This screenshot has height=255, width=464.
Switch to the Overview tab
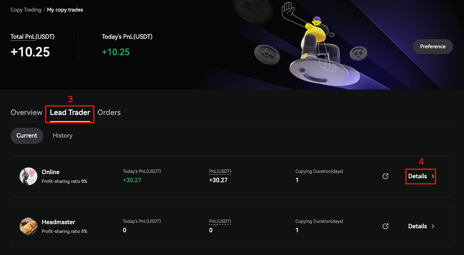(26, 113)
